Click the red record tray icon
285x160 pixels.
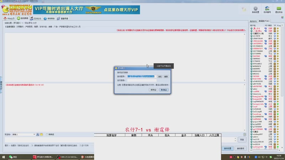point(231,157)
